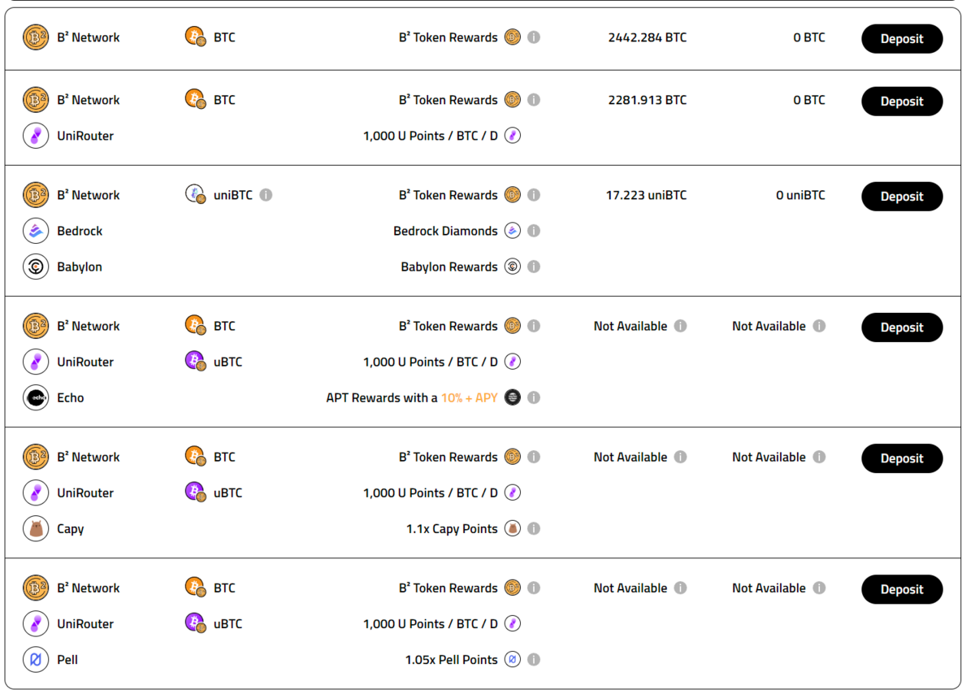Click the Capy Points reward icon
The image size is (975, 694).
click(513, 528)
